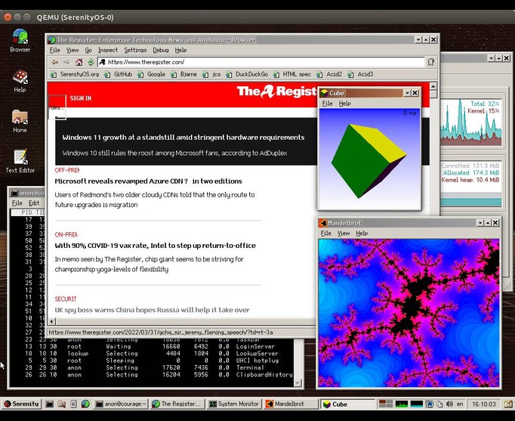Click the rotating cube in Cube window
This screenshot has width=515, height=421.
(x=369, y=161)
